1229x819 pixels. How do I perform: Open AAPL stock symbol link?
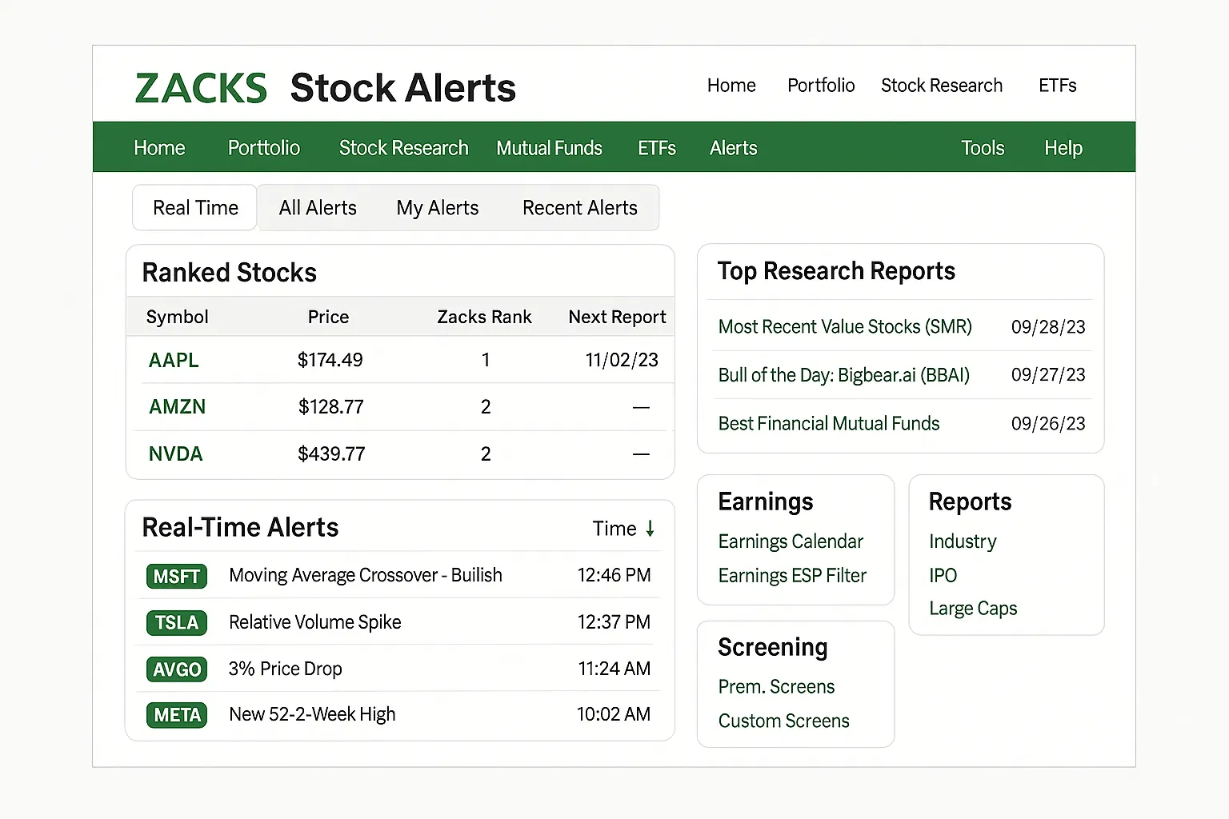(x=174, y=360)
